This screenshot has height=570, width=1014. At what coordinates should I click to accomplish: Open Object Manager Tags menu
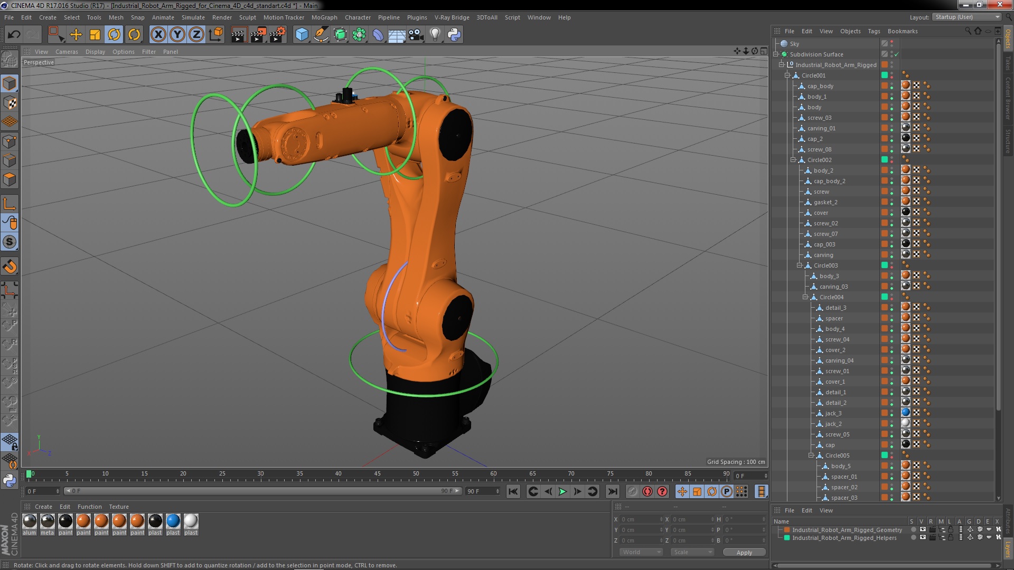[x=874, y=31]
